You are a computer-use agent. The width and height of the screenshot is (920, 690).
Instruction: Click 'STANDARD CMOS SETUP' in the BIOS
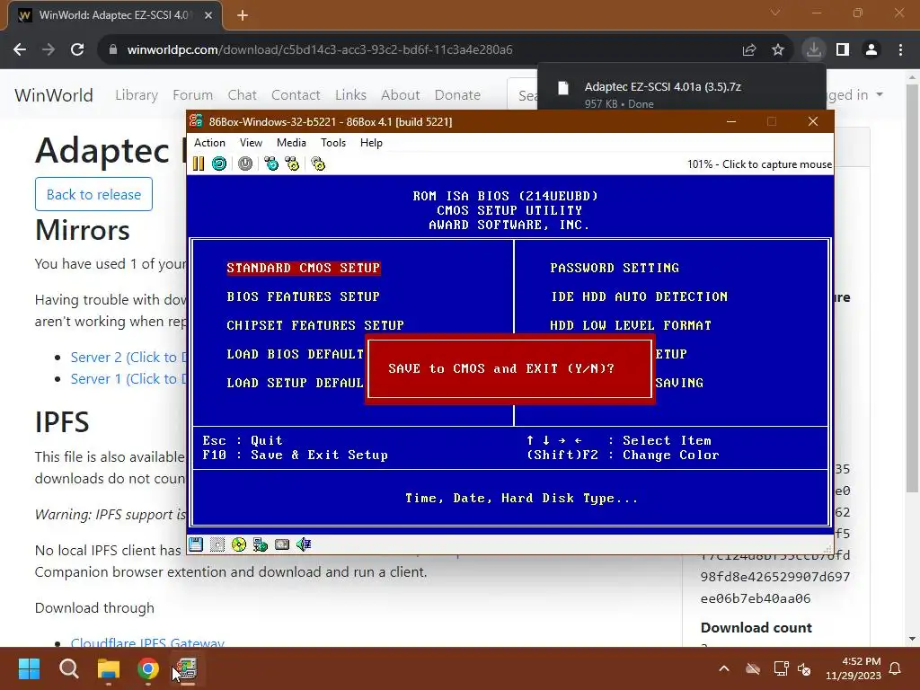pyautogui.click(x=304, y=268)
